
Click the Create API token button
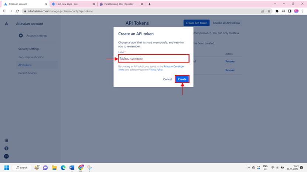pyautogui.click(x=197, y=23)
